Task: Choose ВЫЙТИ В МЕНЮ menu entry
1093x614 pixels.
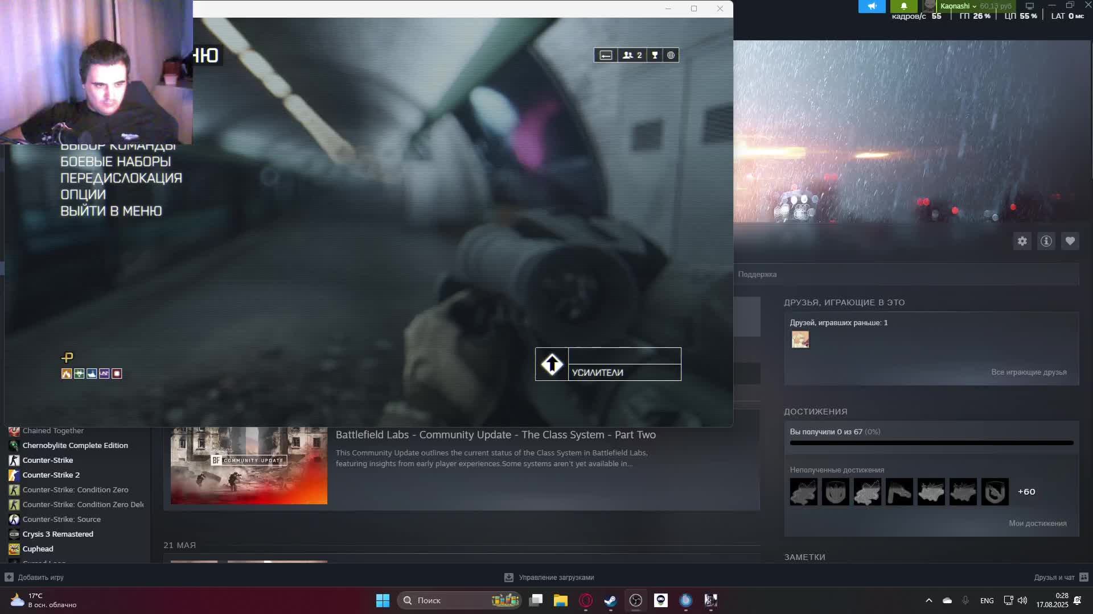Action: [111, 211]
